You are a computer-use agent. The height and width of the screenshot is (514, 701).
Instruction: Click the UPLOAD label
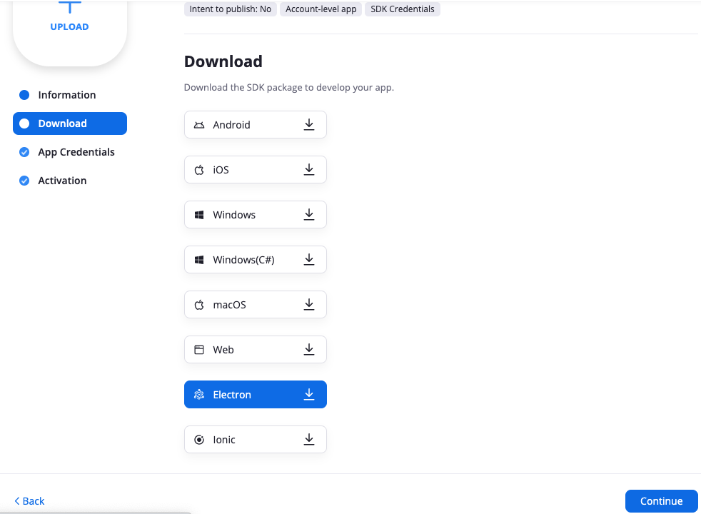69,27
